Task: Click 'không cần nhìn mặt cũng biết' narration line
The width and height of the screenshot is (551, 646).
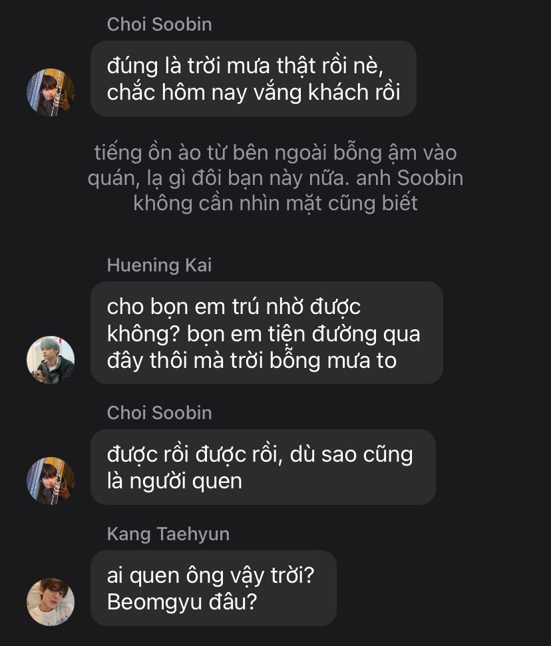Action: 275,203
